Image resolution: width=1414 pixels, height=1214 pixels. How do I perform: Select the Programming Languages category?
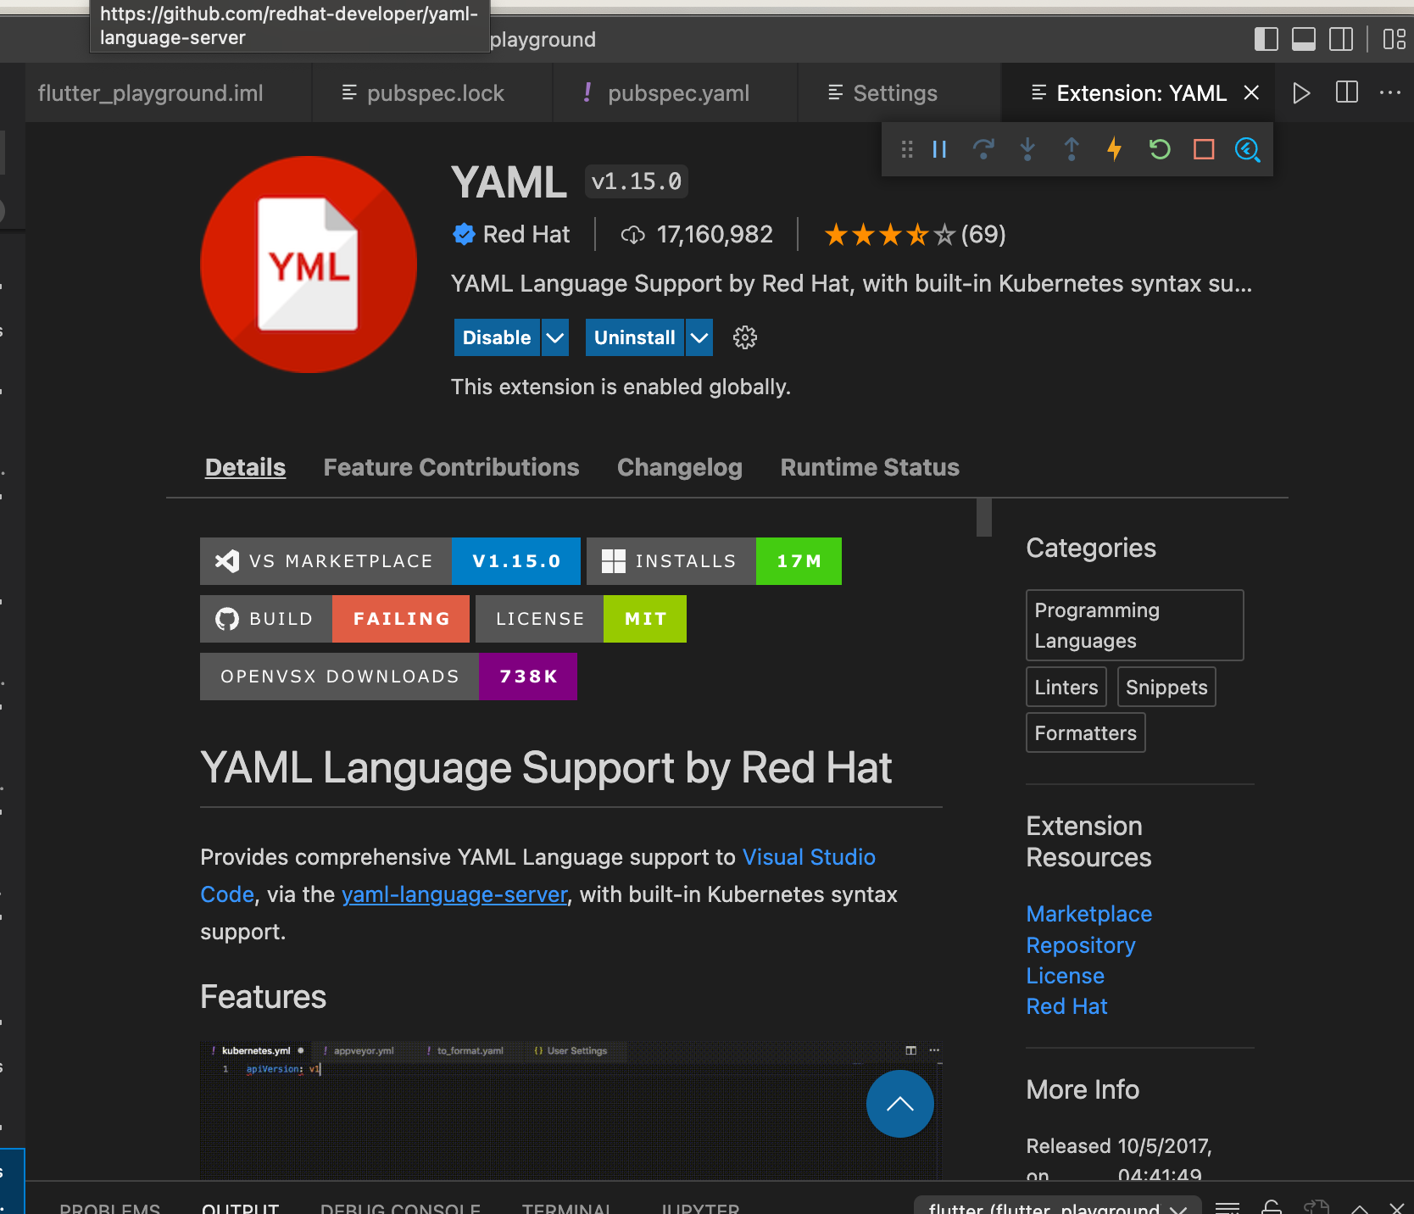pos(1134,625)
